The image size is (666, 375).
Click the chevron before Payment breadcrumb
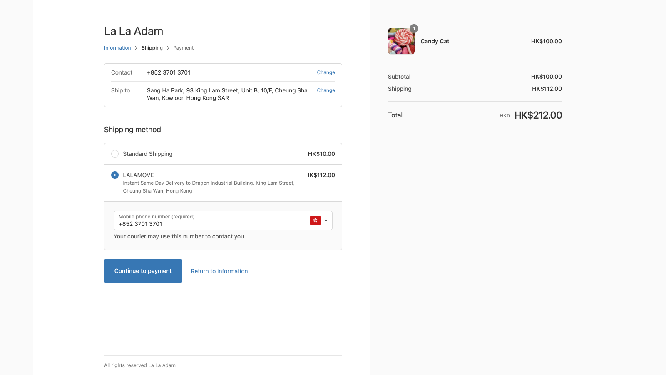point(168,48)
